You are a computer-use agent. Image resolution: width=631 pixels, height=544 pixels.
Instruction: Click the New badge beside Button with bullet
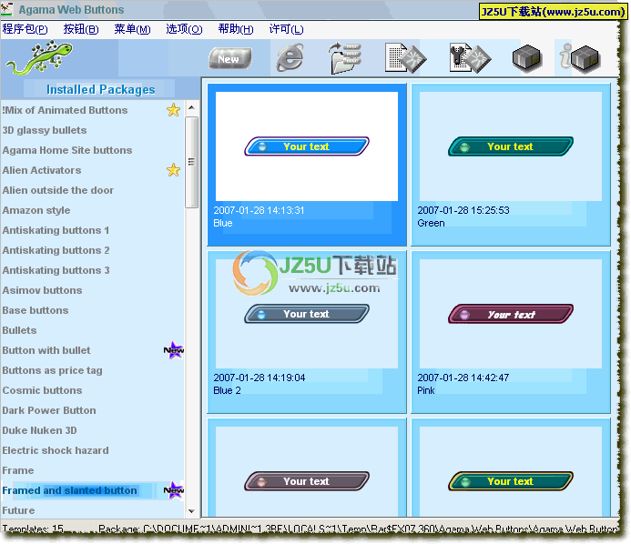coord(174,350)
